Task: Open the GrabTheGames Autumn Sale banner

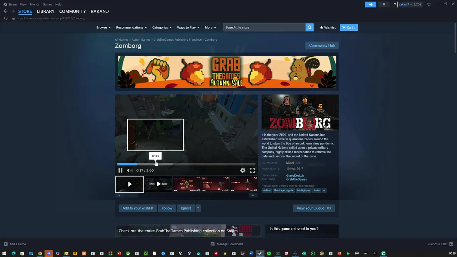Action: click(227, 72)
